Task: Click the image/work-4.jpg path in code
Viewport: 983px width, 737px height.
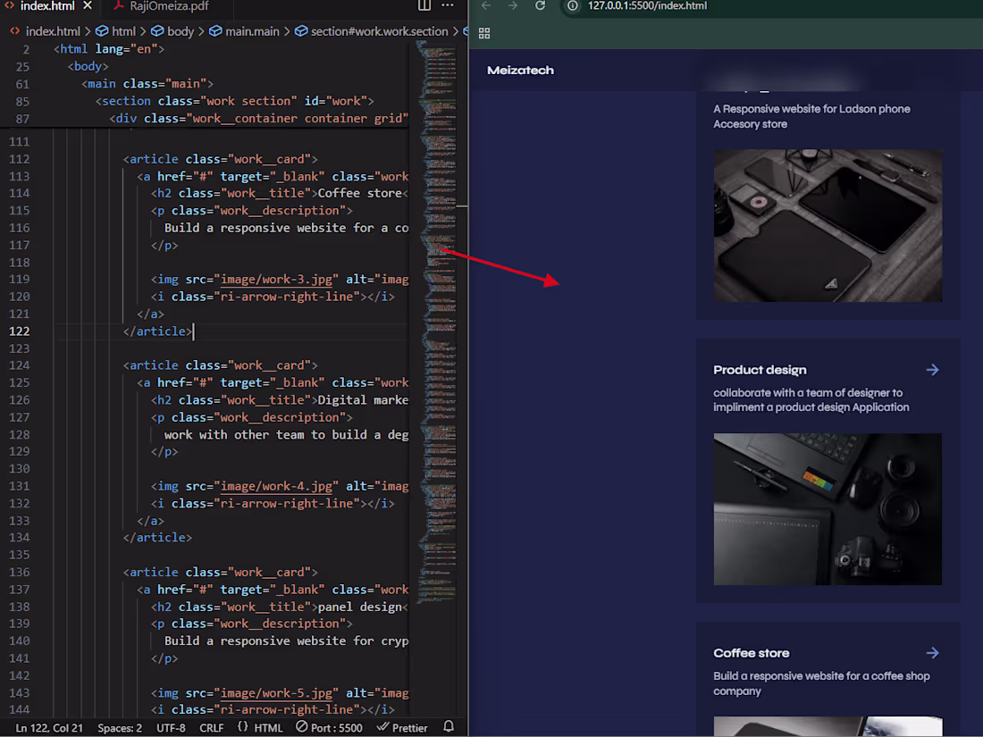Action: [276, 486]
